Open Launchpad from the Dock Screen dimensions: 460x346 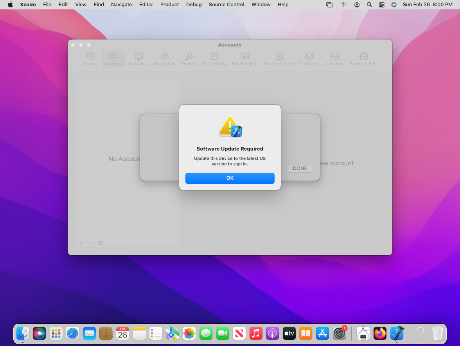tap(56, 333)
